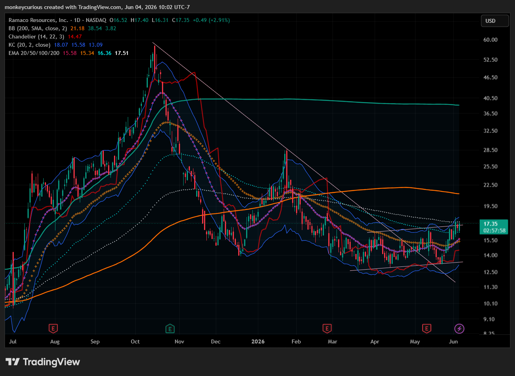Click the 15.50 price axis label

pos(491,240)
